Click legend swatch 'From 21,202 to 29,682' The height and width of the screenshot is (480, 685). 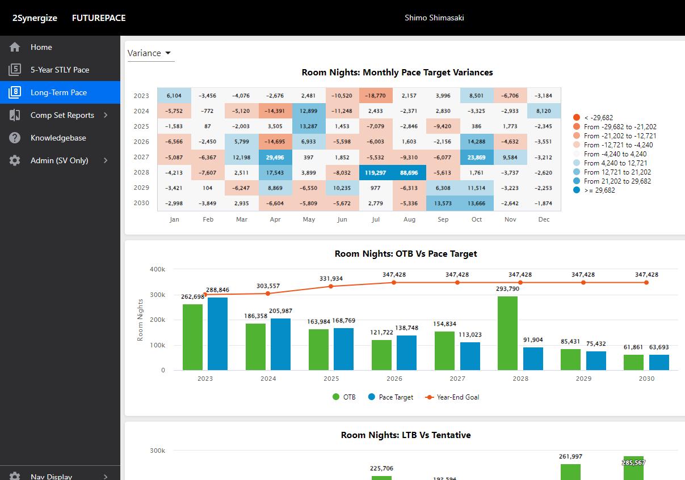point(577,181)
